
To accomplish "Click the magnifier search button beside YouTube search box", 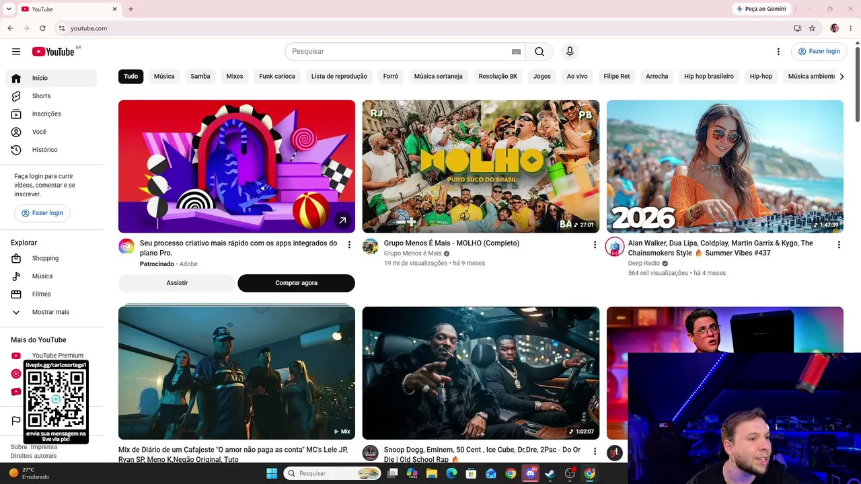I will tap(539, 52).
